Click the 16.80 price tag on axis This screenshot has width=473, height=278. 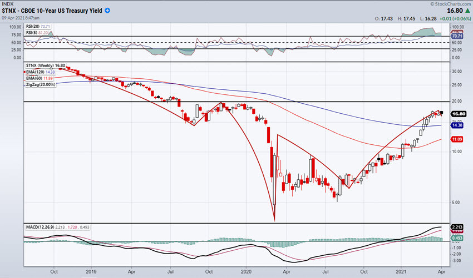459,114
